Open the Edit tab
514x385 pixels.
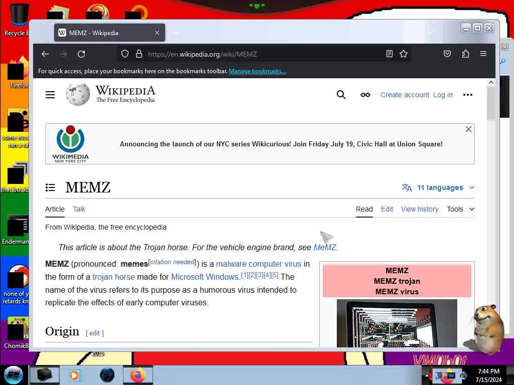pyautogui.click(x=387, y=209)
